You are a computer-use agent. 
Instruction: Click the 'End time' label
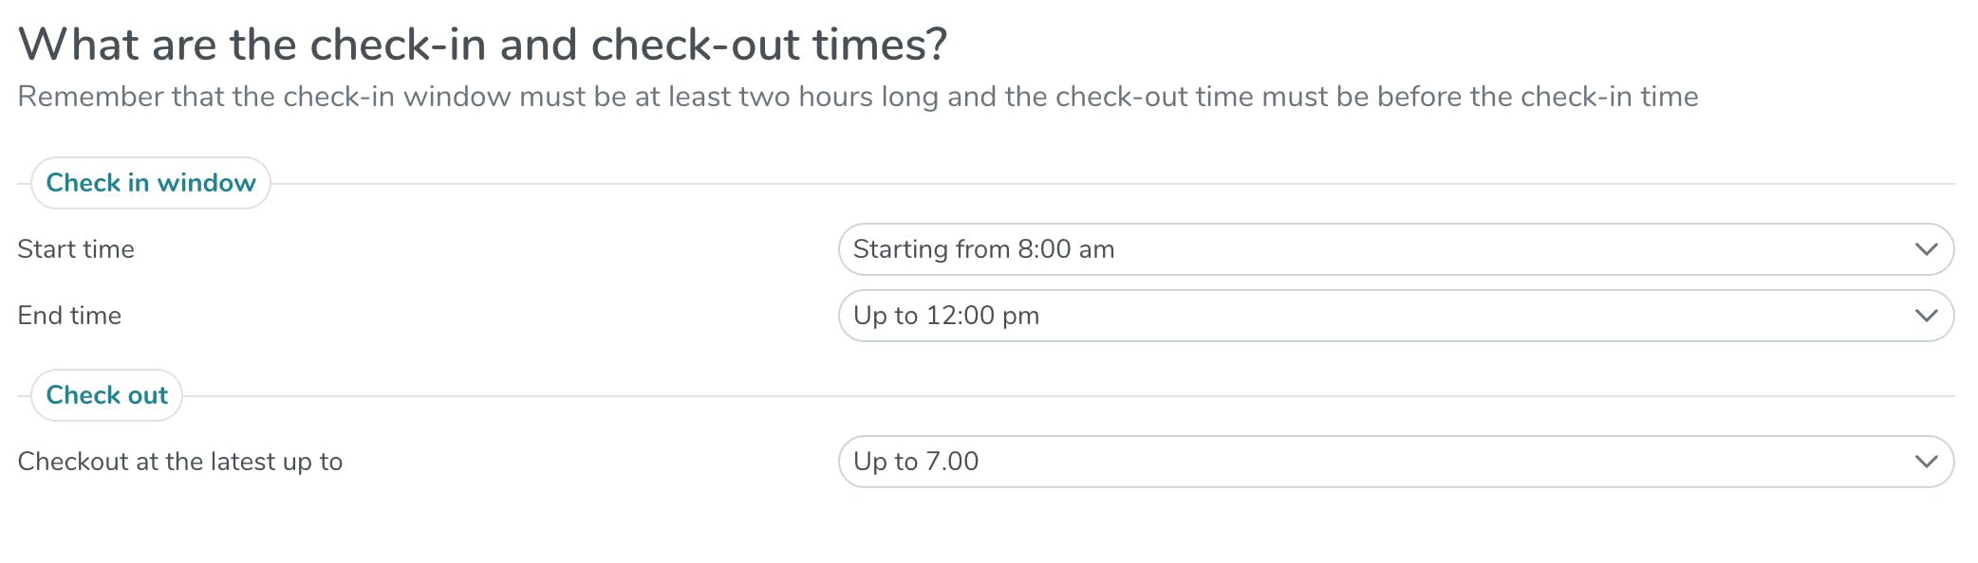pyautogui.click(x=69, y=316)
